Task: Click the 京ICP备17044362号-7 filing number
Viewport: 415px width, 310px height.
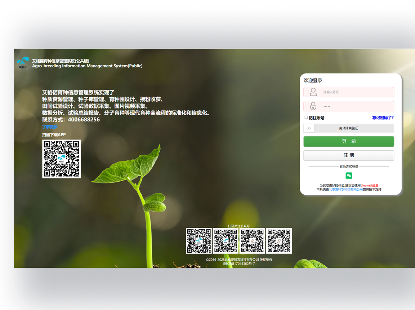Action: [x=238, y=263]
